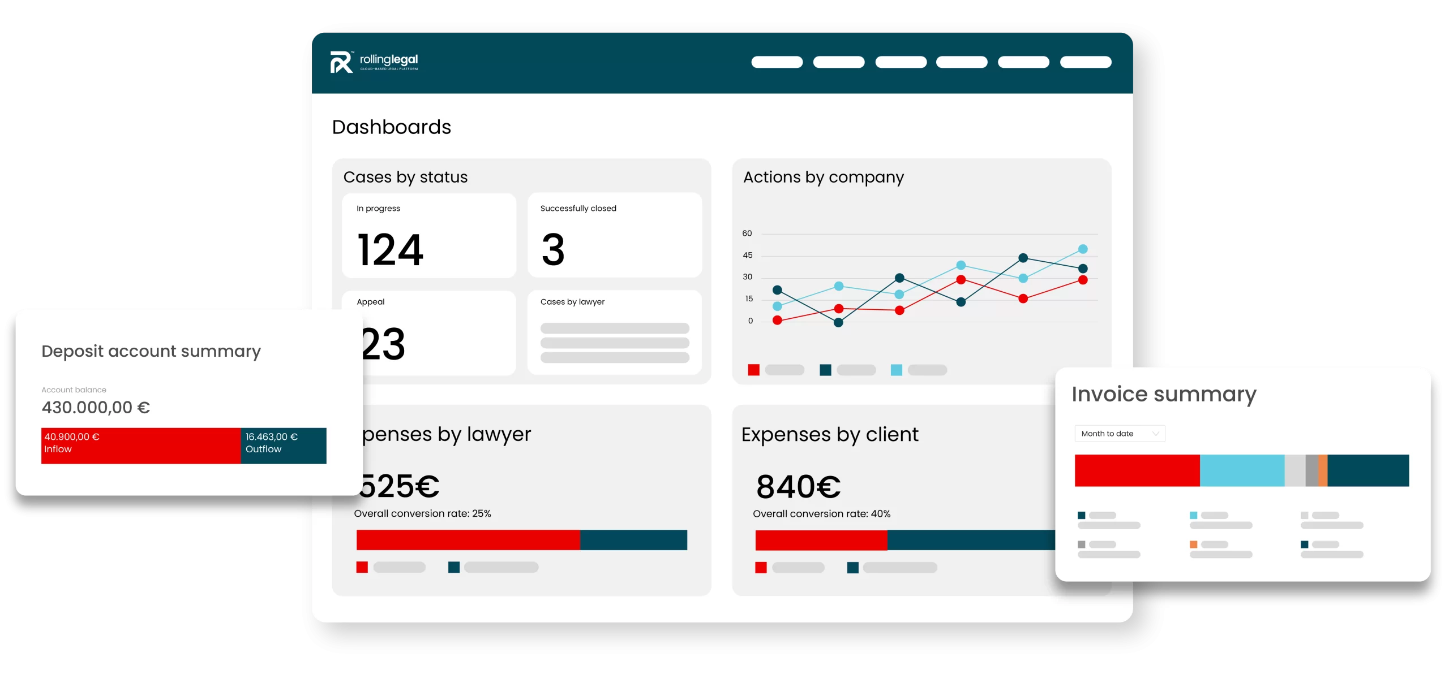Click the last navigation pill in header
This screenshot has height=692, width=1449.
[1085, 62]
